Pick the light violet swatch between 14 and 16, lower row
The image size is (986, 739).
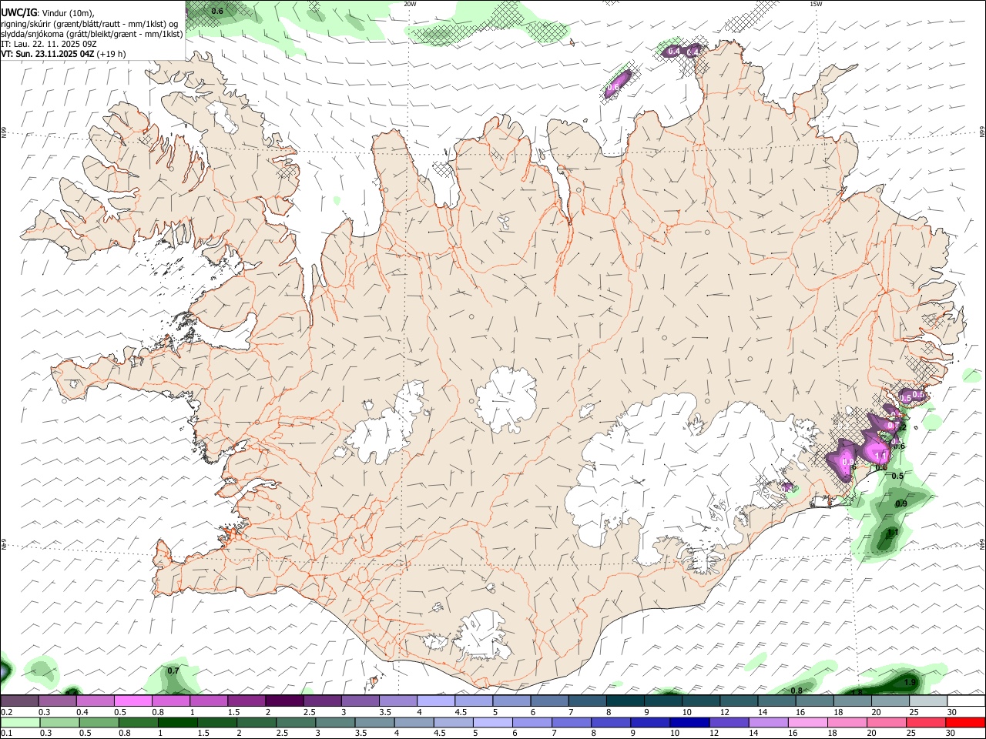coord(768,722)
